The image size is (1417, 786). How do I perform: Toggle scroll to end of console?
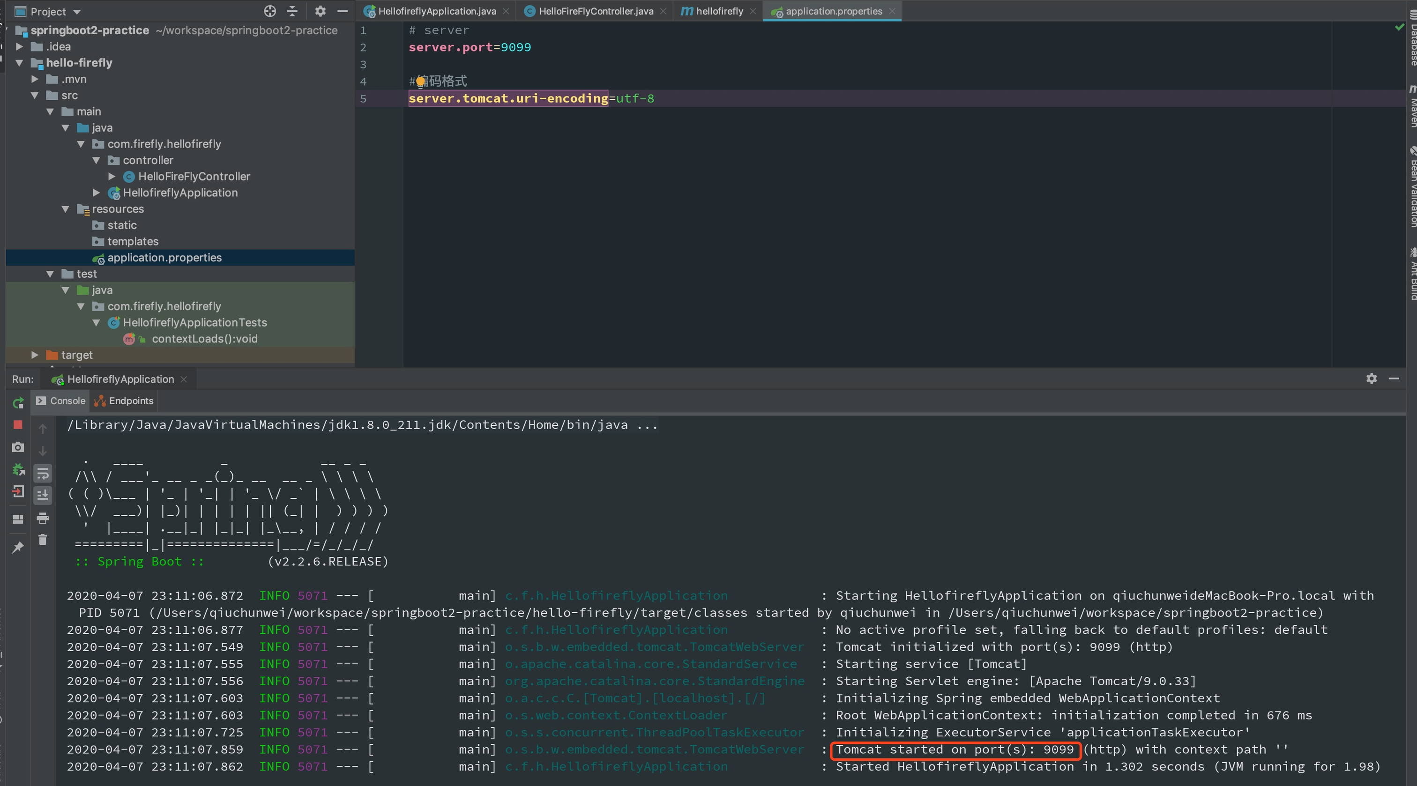coord(42,495)
